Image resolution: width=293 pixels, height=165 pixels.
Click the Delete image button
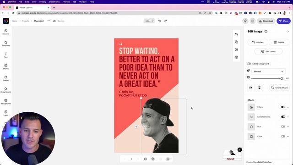click(279, 42)
